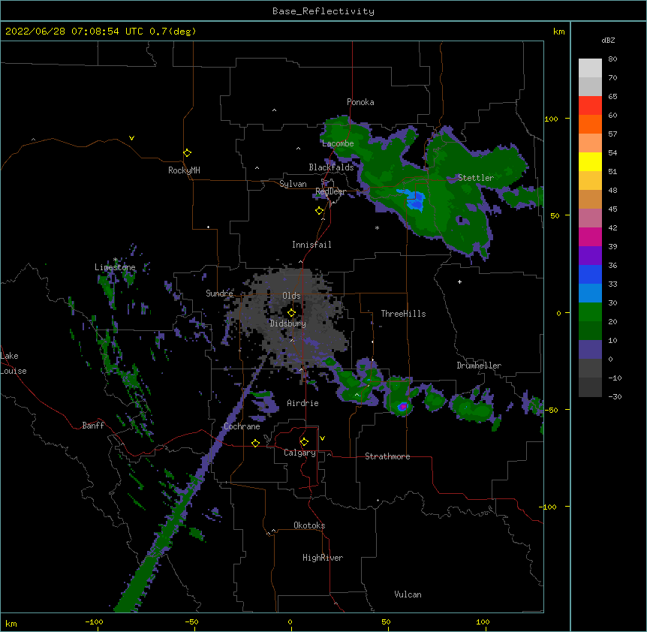Click the Vulcan label
647x632 pixels.
408,594
